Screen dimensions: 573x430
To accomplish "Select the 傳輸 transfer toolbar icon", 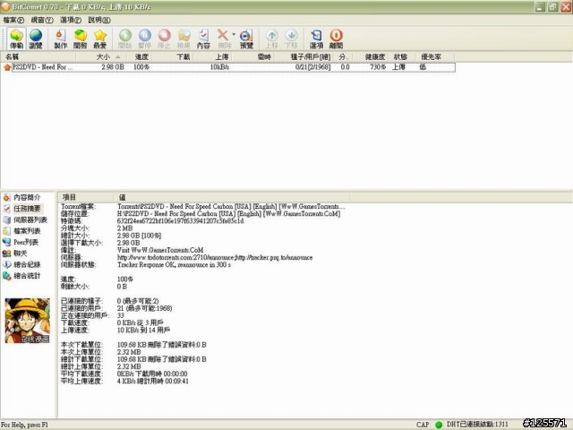I will (x=16, y=39).
